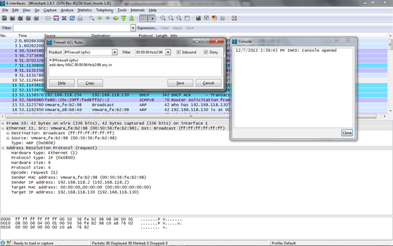Reset zoom to normal size

[179, 18]
